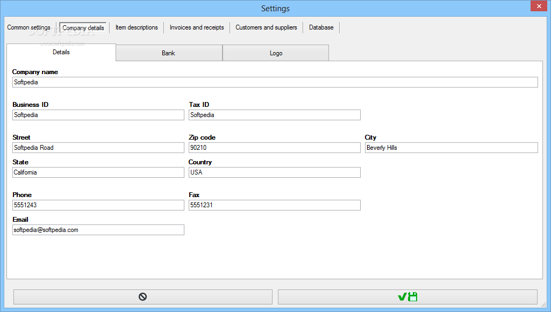
Task: Click the cancel button with the prohibition icon
Action: pyautogui.click(x=142, y=297)
